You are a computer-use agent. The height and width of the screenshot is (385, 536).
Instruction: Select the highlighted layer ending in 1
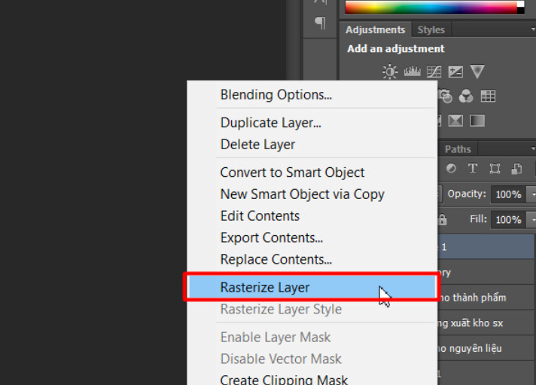(486, 246)
